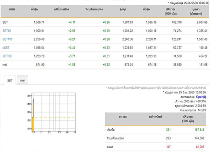The width and height of the screenshot is (211, 152).
Task: Select transaction count 14,509
Action: click(x=202, y=110)
